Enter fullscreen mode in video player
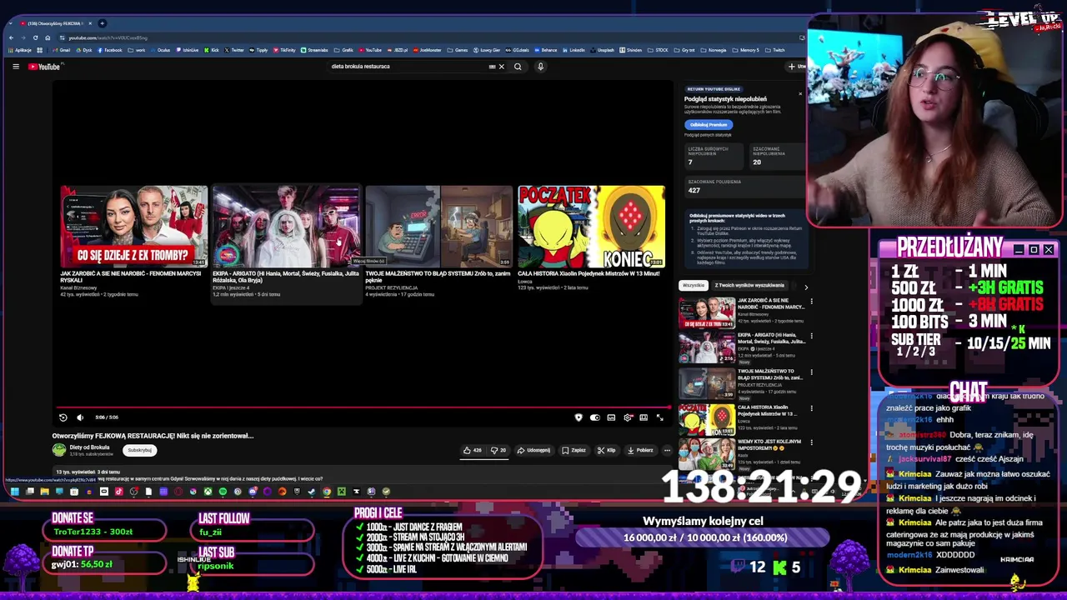This screenshot has width=1067, height=600. (660, 417)
